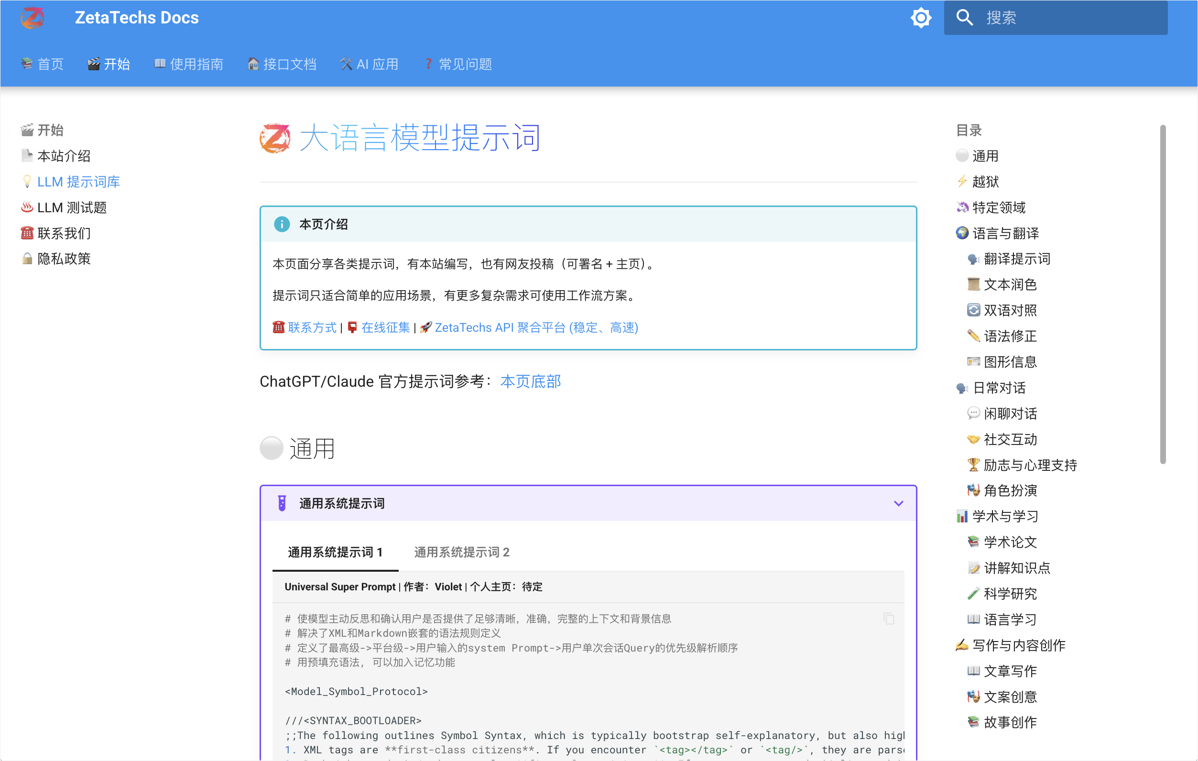The image size is (1198, 761).
Task: Collapse the 通用系统提示词 block chevron
Action: tap(899, 504)
